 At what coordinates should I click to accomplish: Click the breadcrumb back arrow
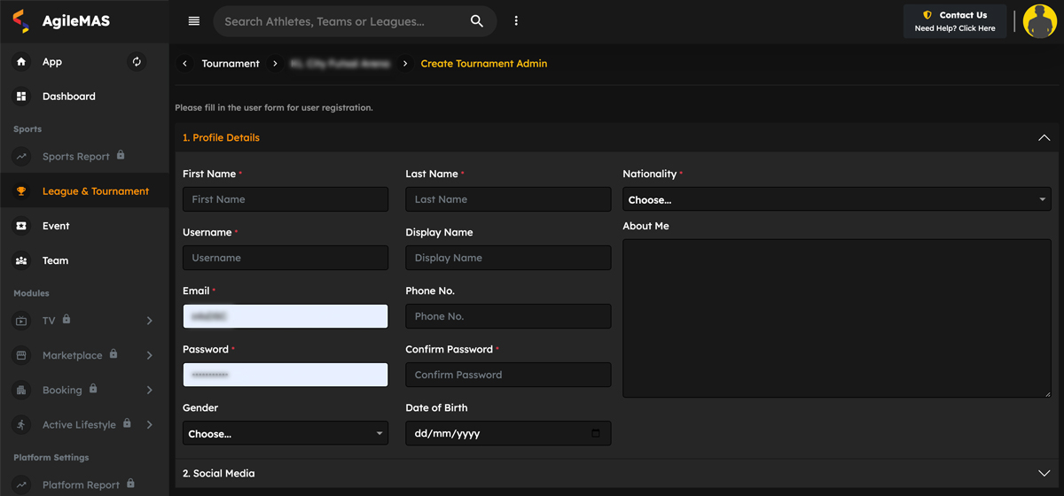(x=184, y=64)
